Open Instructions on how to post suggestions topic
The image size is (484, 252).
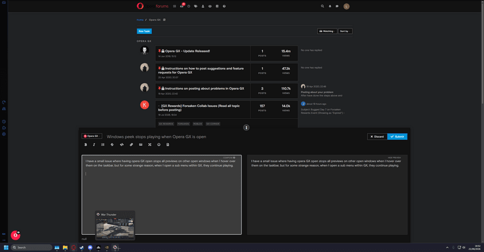coord(201,70)
